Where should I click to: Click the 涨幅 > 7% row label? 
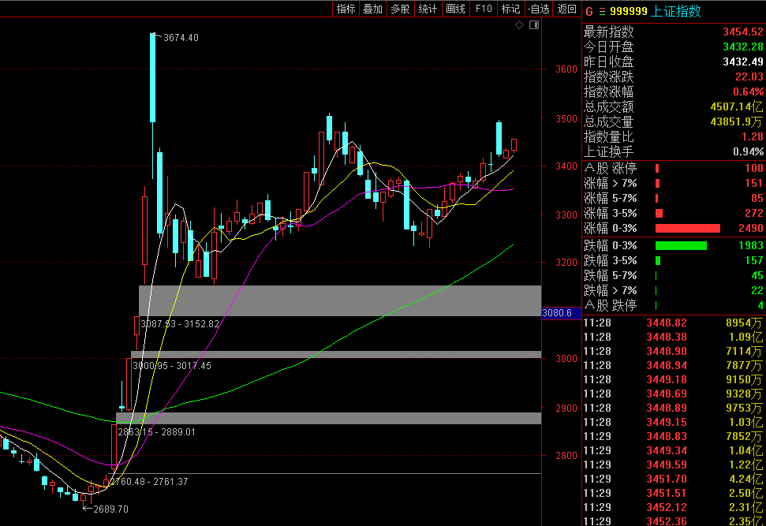tap(610, 184)
